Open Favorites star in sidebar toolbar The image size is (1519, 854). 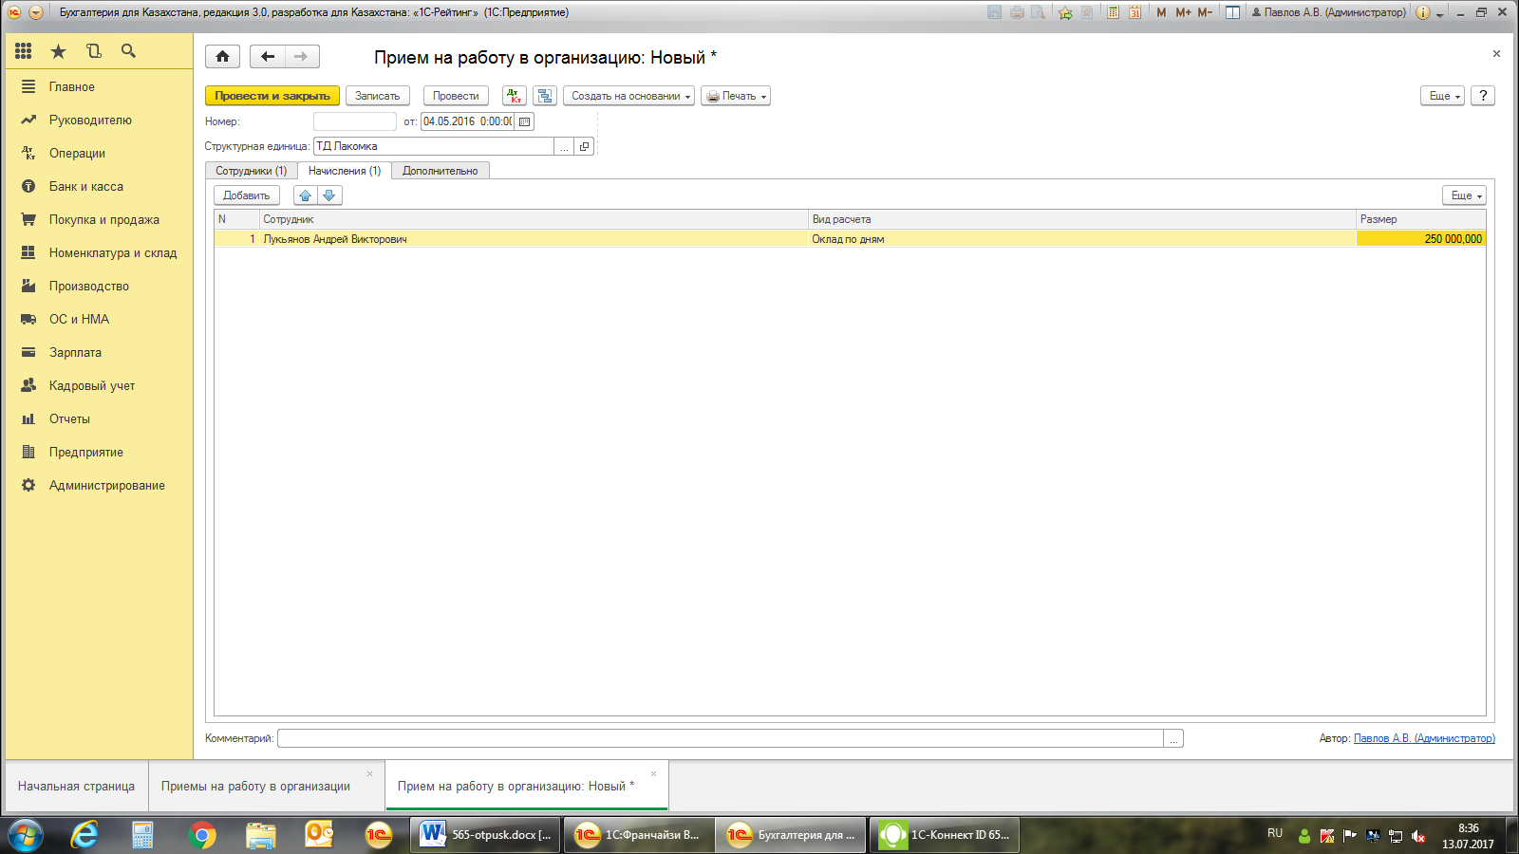(x=59, y=51)
